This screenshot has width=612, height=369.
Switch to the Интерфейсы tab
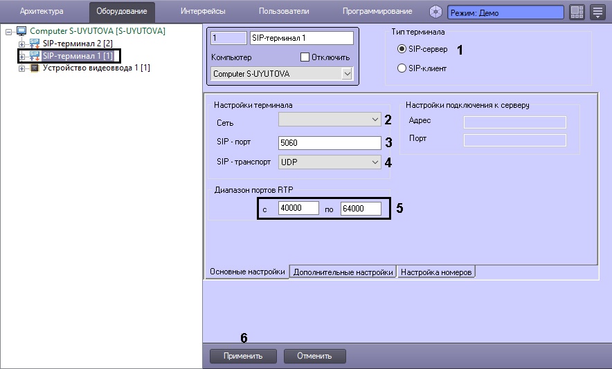202,12
